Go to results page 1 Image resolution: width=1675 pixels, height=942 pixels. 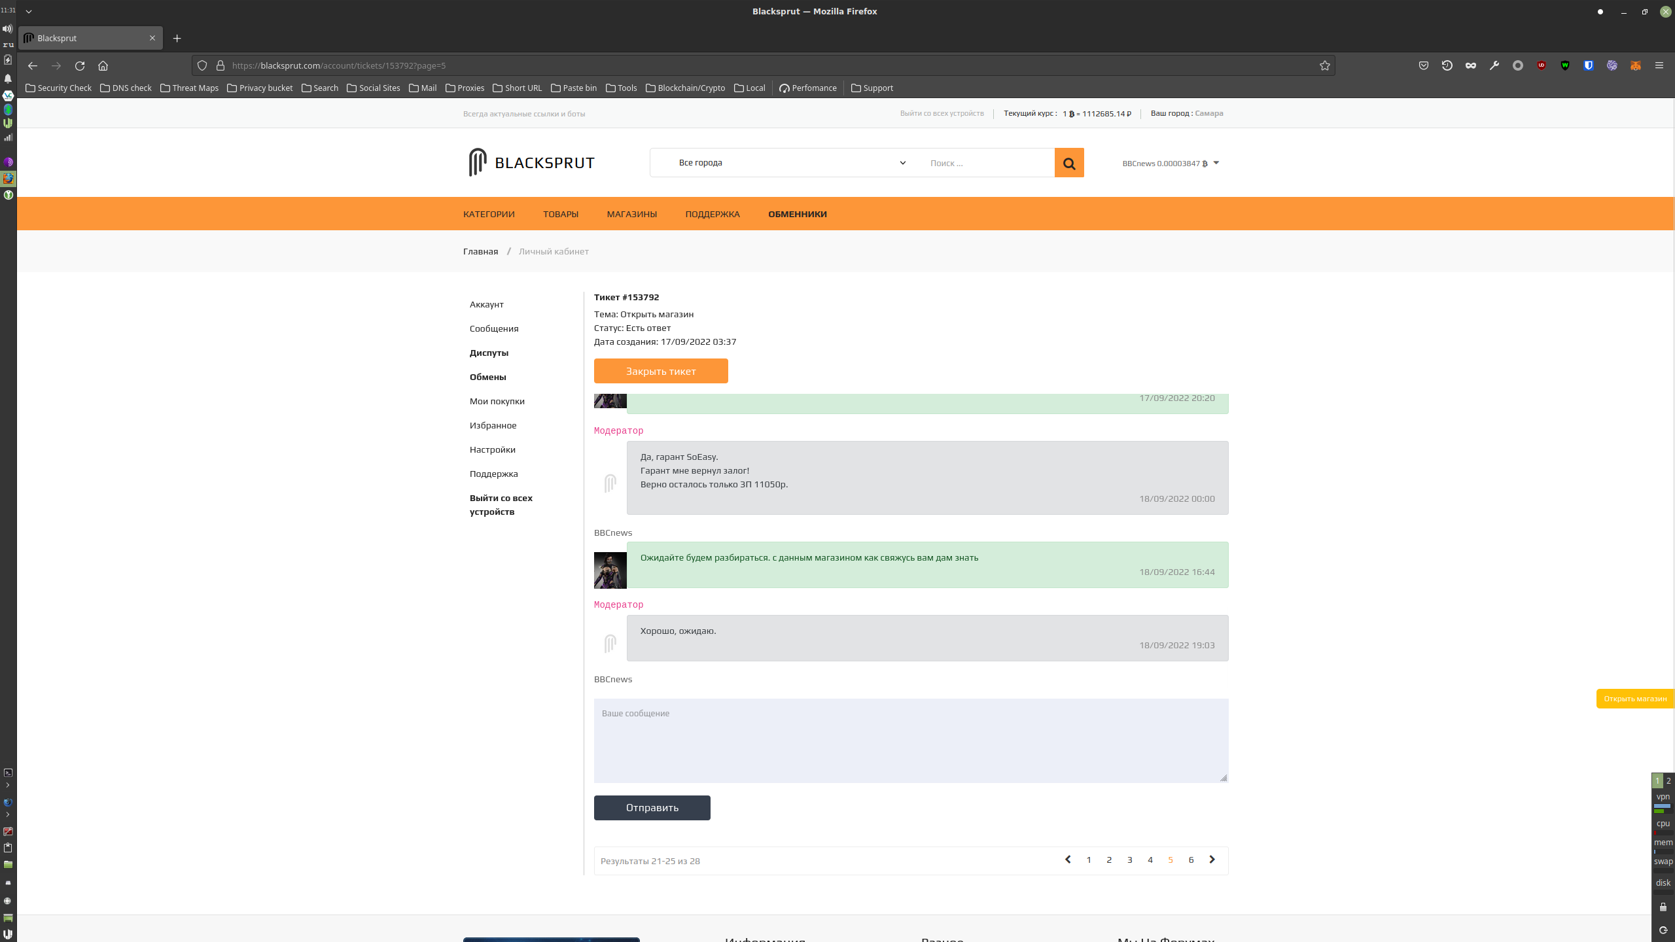pos(1089,860)
